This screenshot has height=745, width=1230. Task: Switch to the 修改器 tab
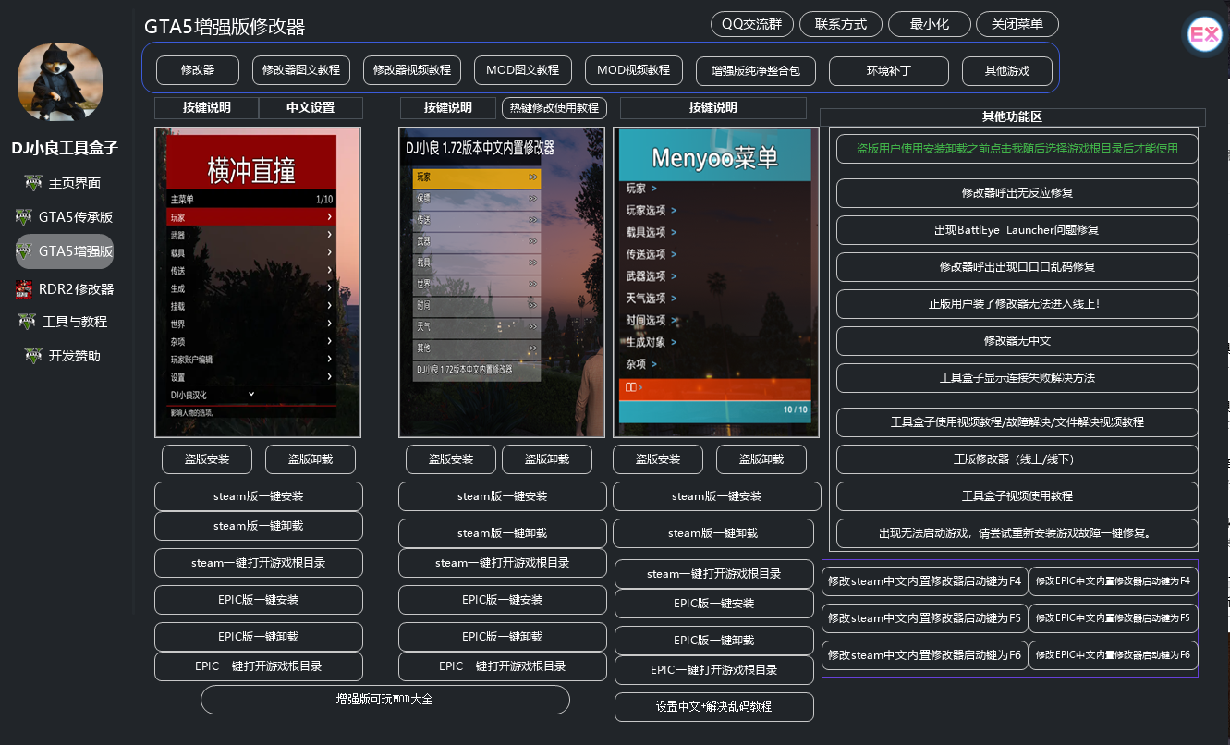coord(198,70)
